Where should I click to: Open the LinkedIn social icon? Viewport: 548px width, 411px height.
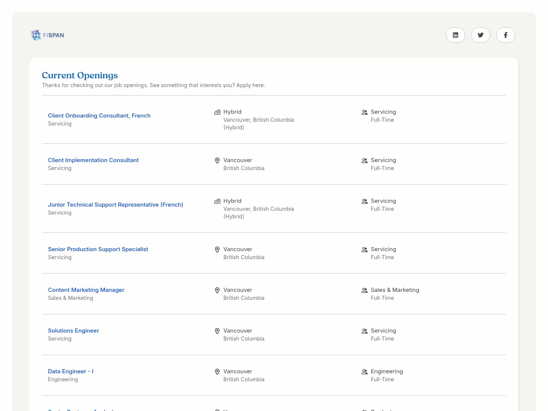tap(455, 35)
